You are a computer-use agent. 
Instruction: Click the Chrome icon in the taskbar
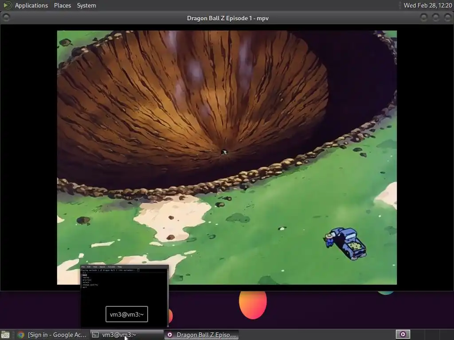coord(21,335)
